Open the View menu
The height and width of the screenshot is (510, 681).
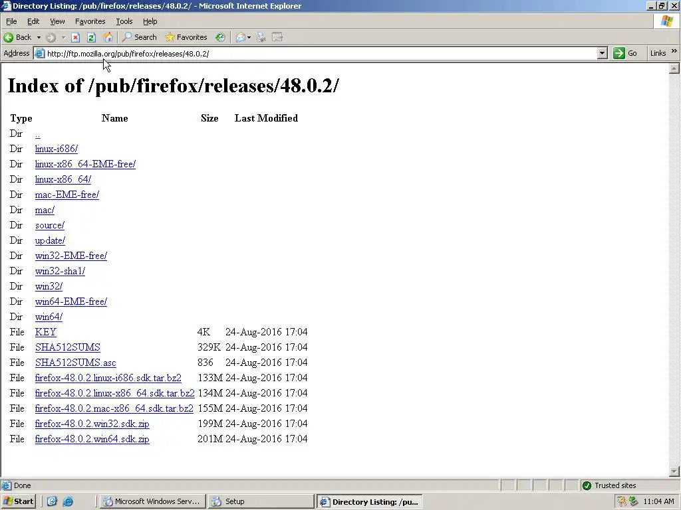(x=57, y=21)
